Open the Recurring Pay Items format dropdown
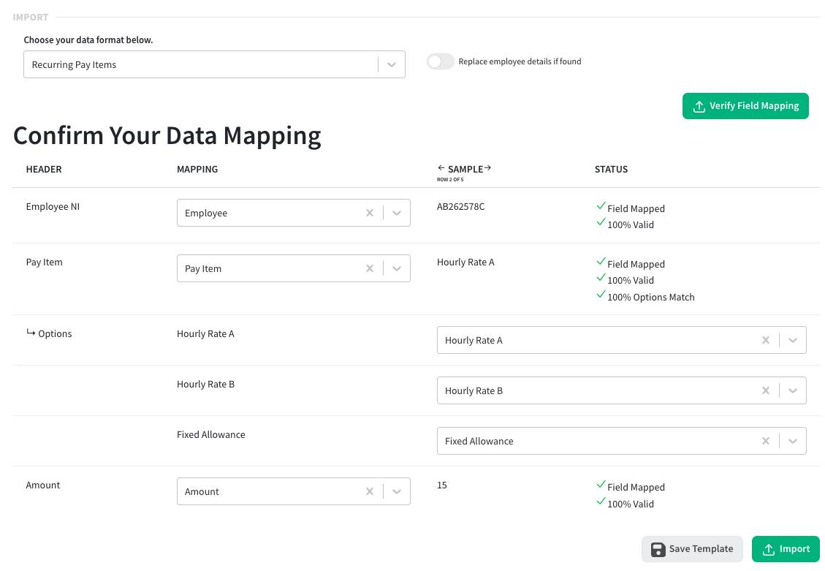This screenshot has height=571, width=825. click(x=214, y=65)
